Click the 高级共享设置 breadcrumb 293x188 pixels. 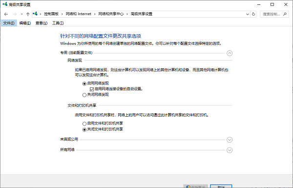[x=142, y=14]
